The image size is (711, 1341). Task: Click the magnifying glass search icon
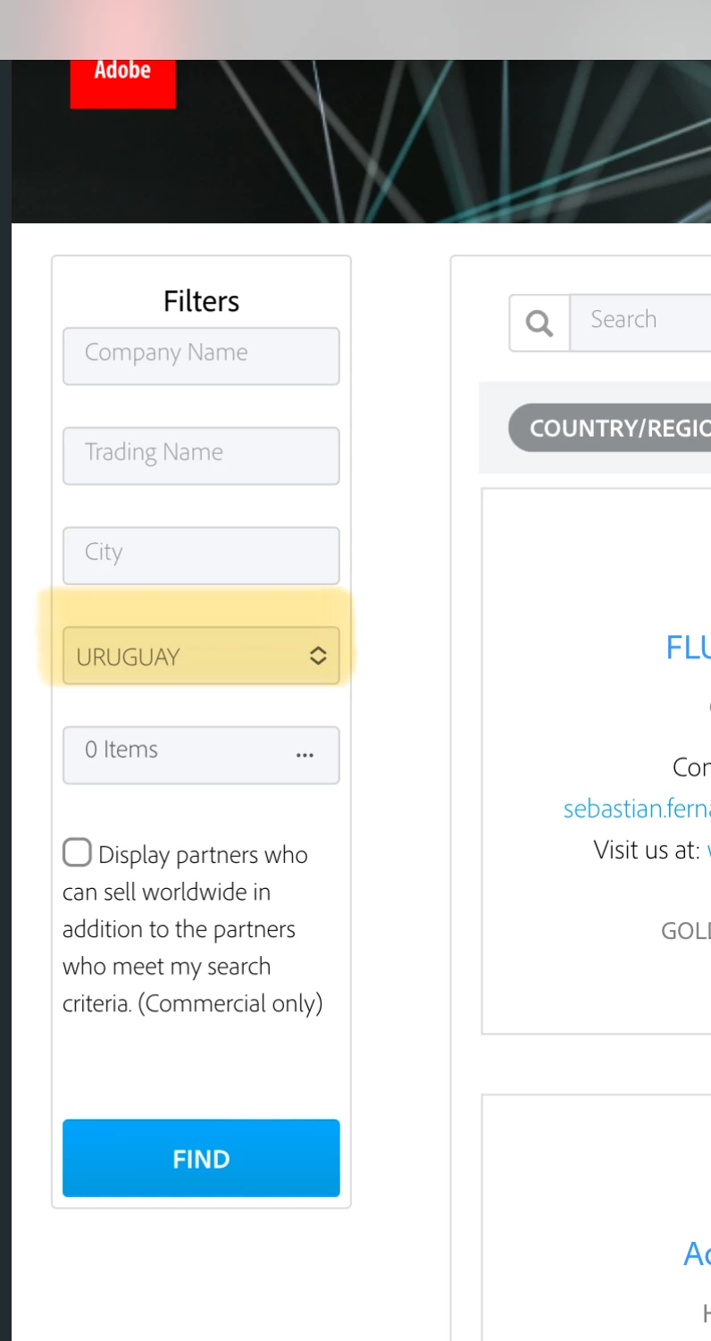point(540,323)
